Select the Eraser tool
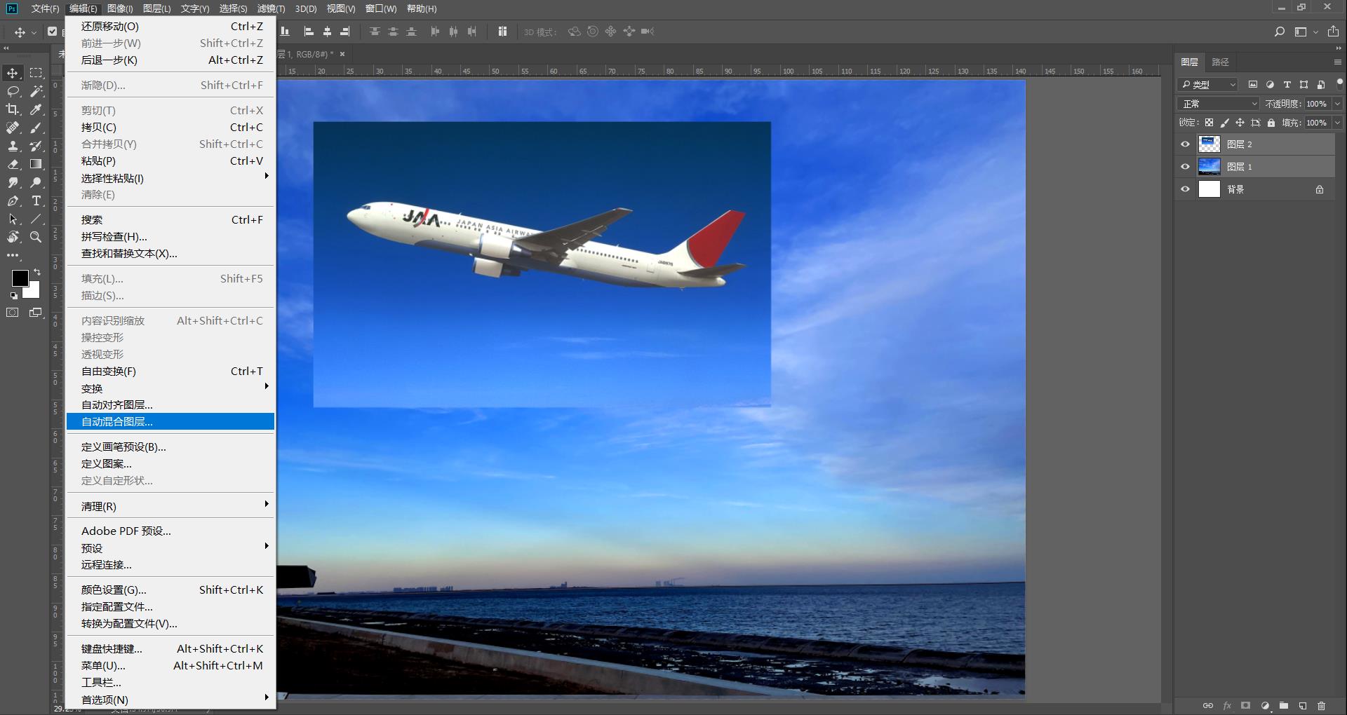Image resolution: width=1347 pixels, height=715 pixels. (13, 164)
